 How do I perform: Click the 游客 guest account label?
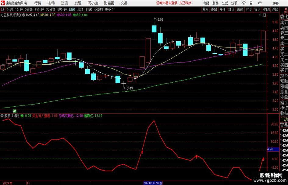[275, 3]
